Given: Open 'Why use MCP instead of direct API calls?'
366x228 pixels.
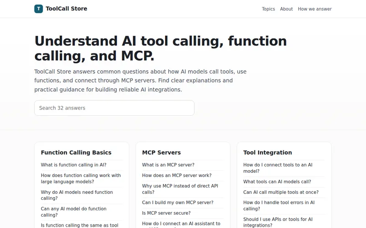Looking at the screenshot, I should click(x=180, y=189).
